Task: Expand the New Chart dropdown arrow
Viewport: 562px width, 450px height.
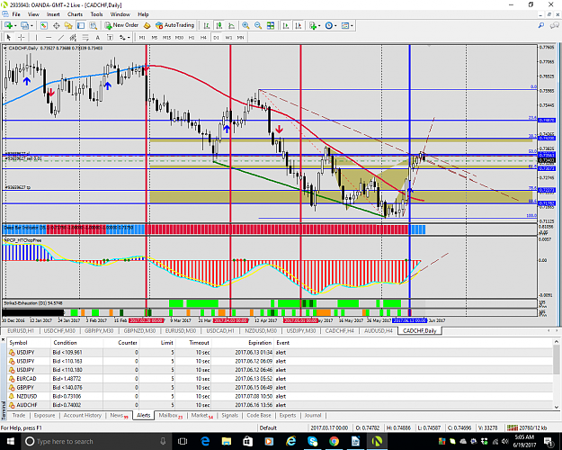Action: point(14,25)
